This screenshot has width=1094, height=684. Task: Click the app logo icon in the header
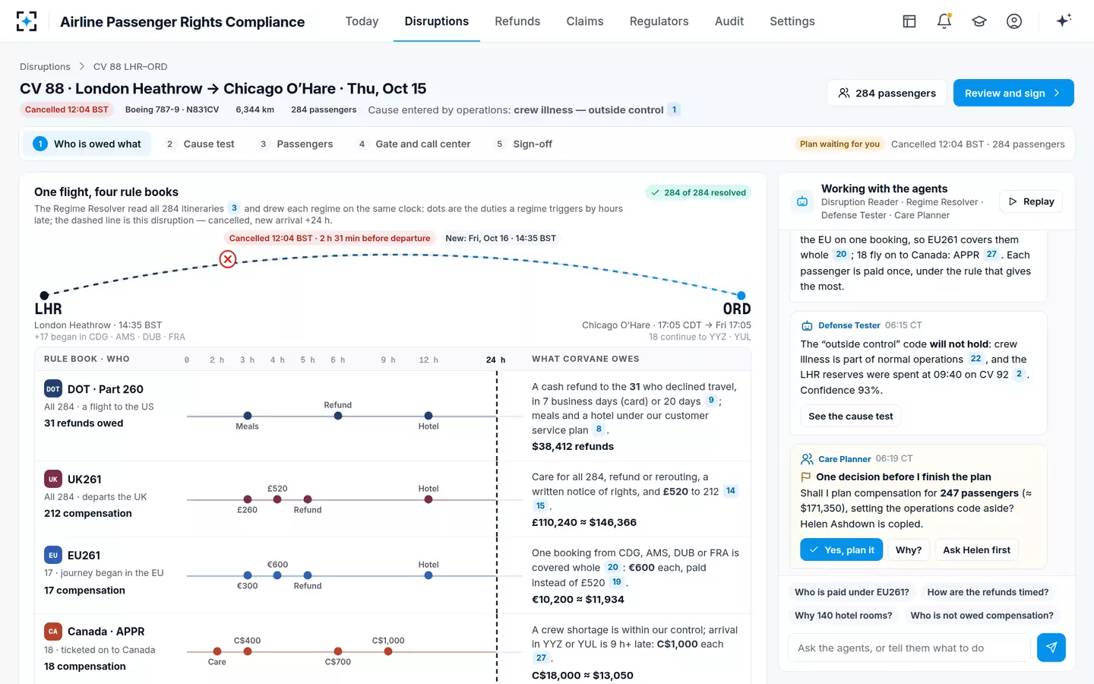(x=27, y=21)
